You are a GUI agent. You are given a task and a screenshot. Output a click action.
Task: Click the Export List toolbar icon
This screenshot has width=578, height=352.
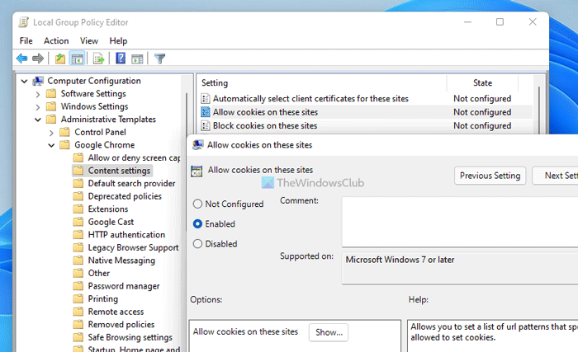click(x=98, y=59)
